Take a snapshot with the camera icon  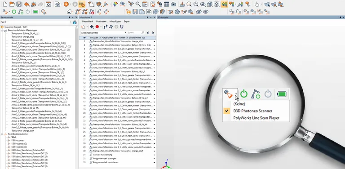173,4
